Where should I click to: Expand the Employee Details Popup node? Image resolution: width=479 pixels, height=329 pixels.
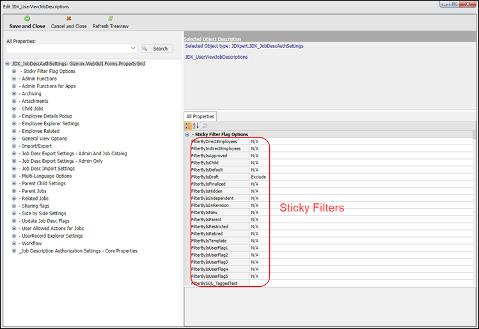pyautogui.click(x=14, y=116)
